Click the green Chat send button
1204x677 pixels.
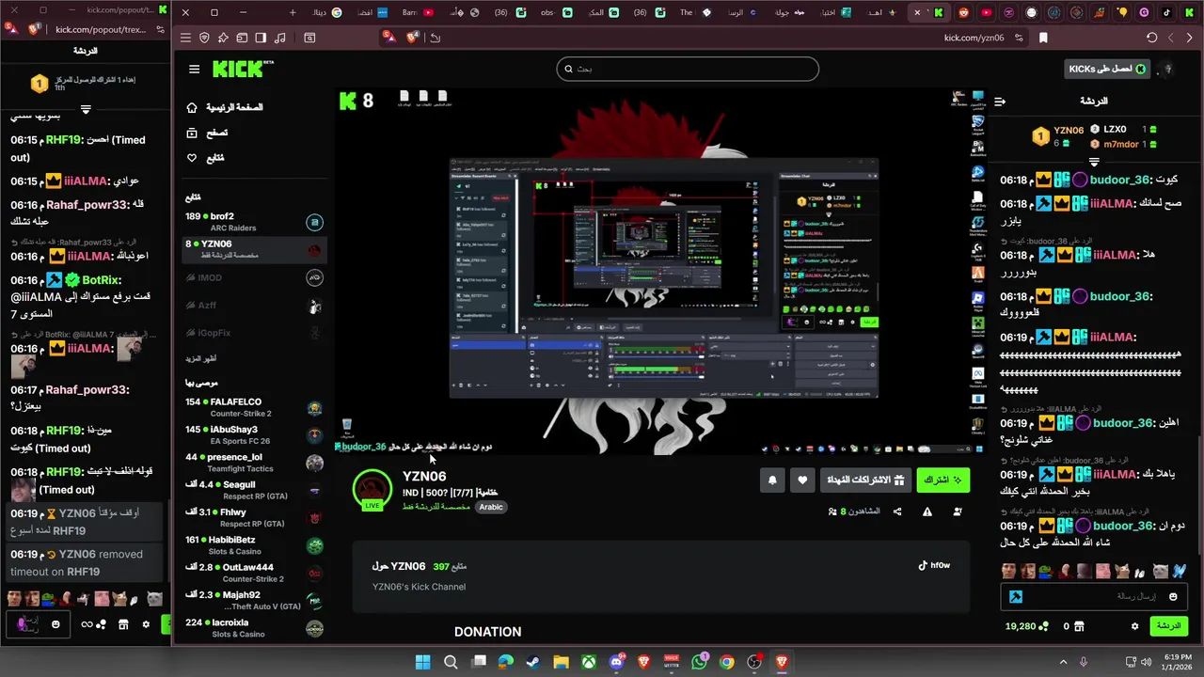pyautogui.click(x=1169, y=625)
